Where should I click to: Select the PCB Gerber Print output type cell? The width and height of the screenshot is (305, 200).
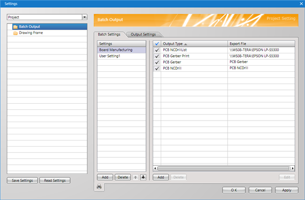[194, 56]
